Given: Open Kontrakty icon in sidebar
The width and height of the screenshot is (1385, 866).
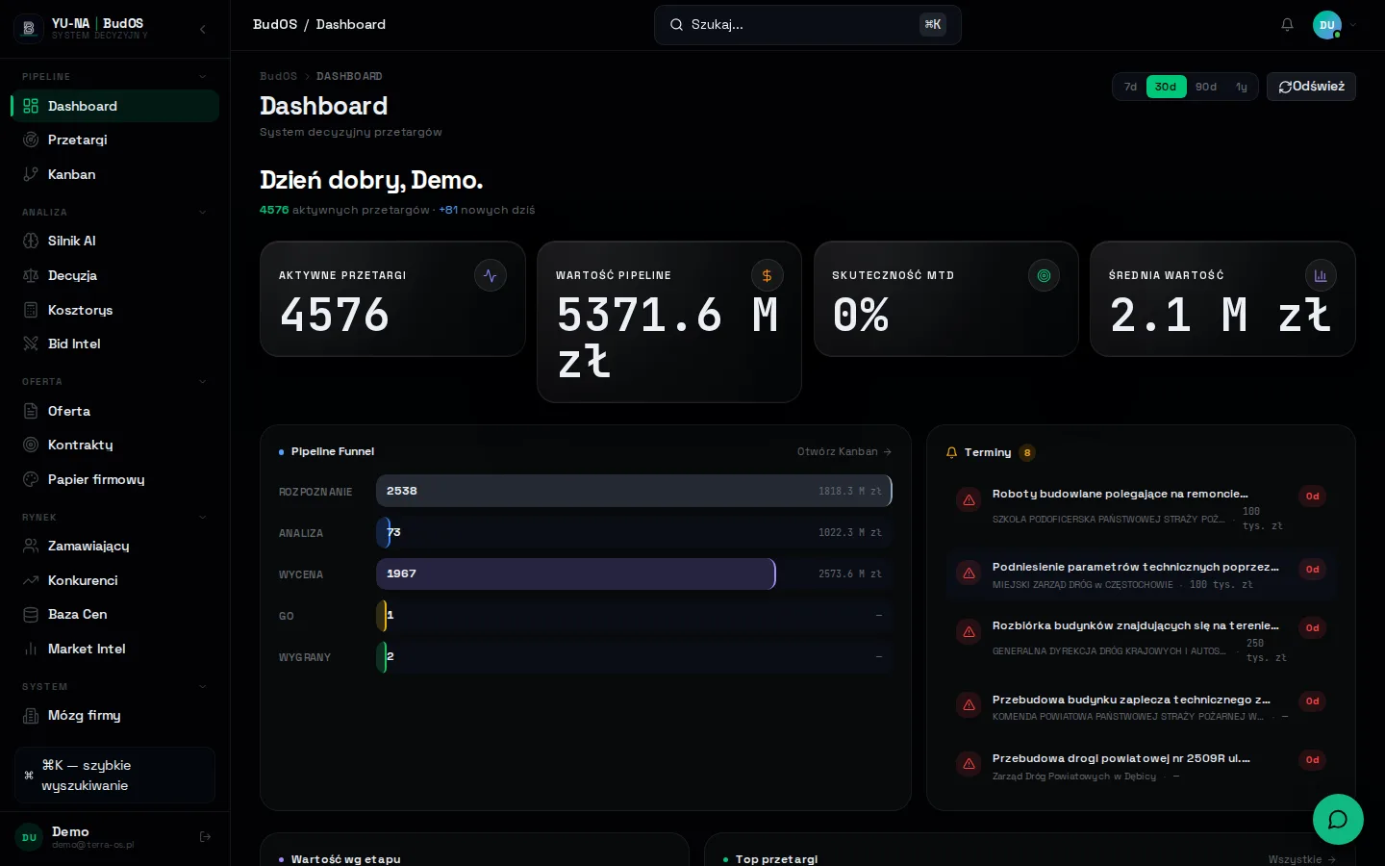Looking at the screenshot, I should (31, 445).
